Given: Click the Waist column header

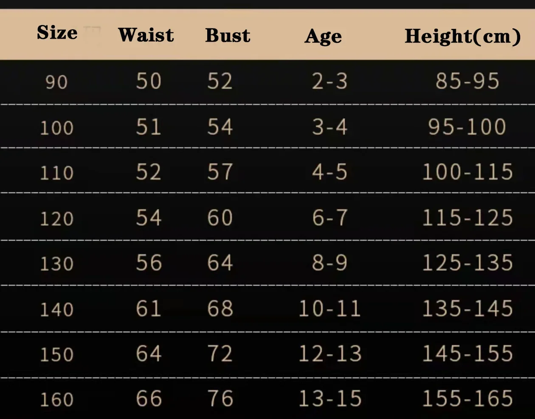Looking at the screenshot, I should (x=146, y=35).
